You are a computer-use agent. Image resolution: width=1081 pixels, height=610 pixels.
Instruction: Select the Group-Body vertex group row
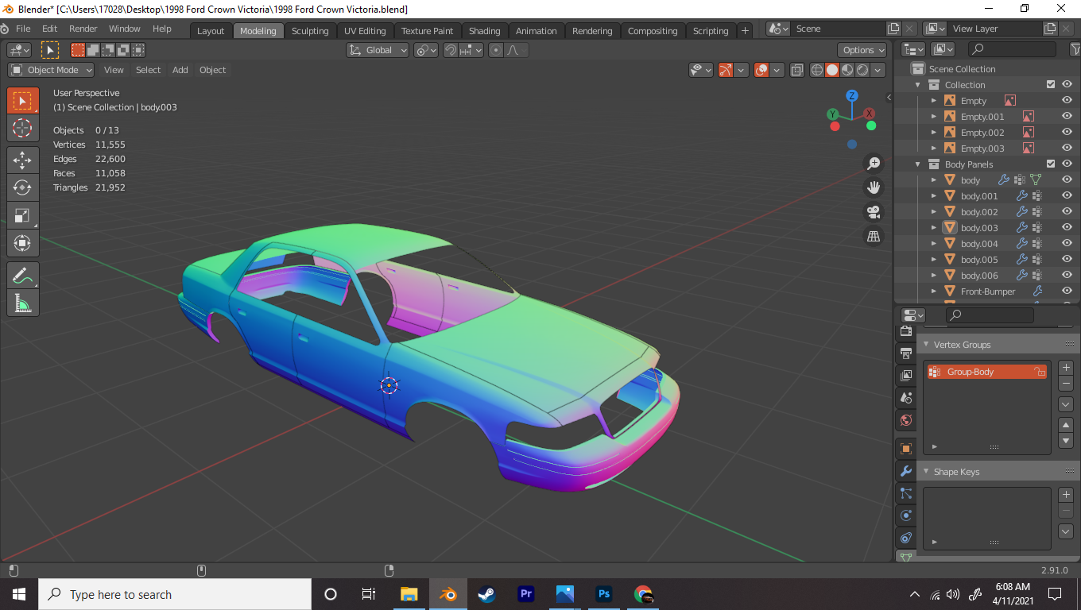click(986, 372)
